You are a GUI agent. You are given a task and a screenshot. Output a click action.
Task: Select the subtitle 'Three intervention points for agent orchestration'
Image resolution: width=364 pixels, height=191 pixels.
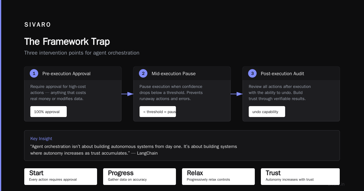click(x=82, y=53)
